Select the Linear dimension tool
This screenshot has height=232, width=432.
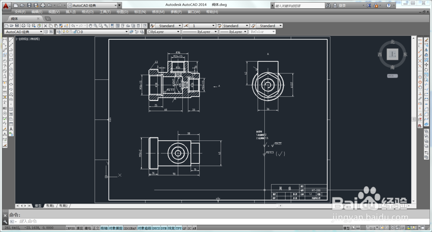(x=5, y=40)
